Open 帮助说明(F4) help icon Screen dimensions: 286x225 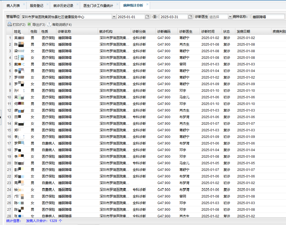49,24
